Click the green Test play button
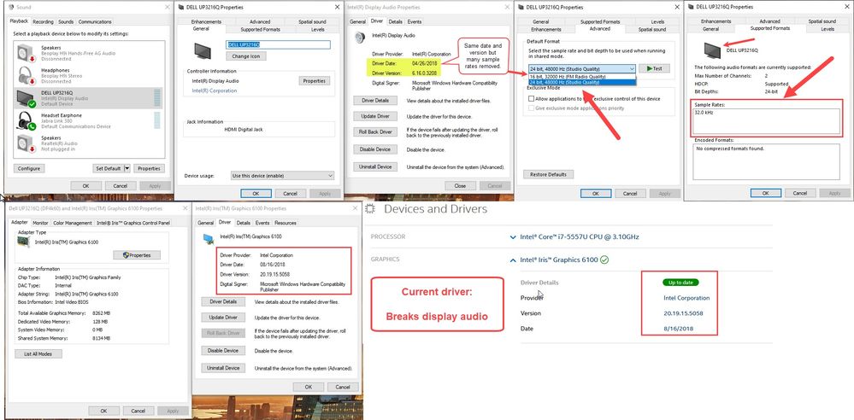The width and height of the screenshot is (854, 420). tap(654, 68)
